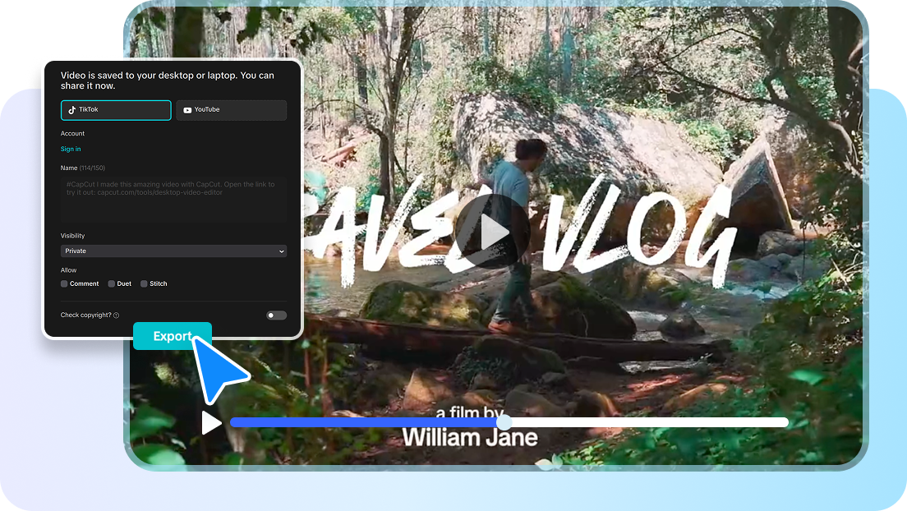907x511 pixels.
Task: Switch to the YouTube share tab
Action: (231, 110)
